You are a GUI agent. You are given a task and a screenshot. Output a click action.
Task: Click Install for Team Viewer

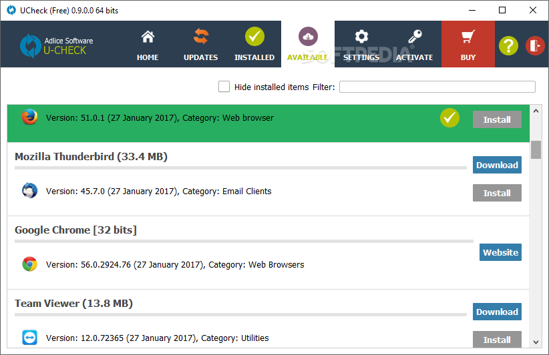pyautogui.click(x=497, y=339)
